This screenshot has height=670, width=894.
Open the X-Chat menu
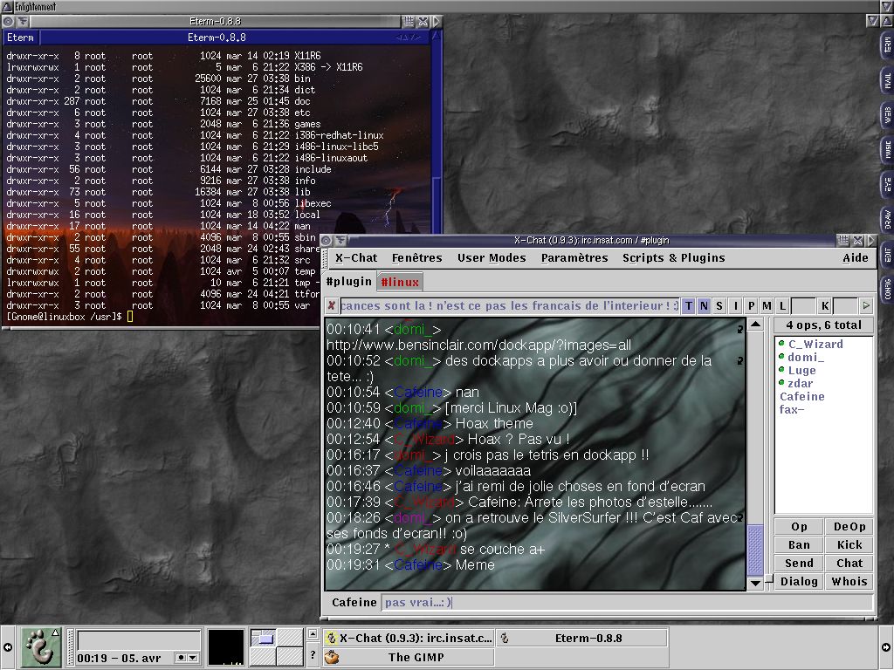point(356,258)
